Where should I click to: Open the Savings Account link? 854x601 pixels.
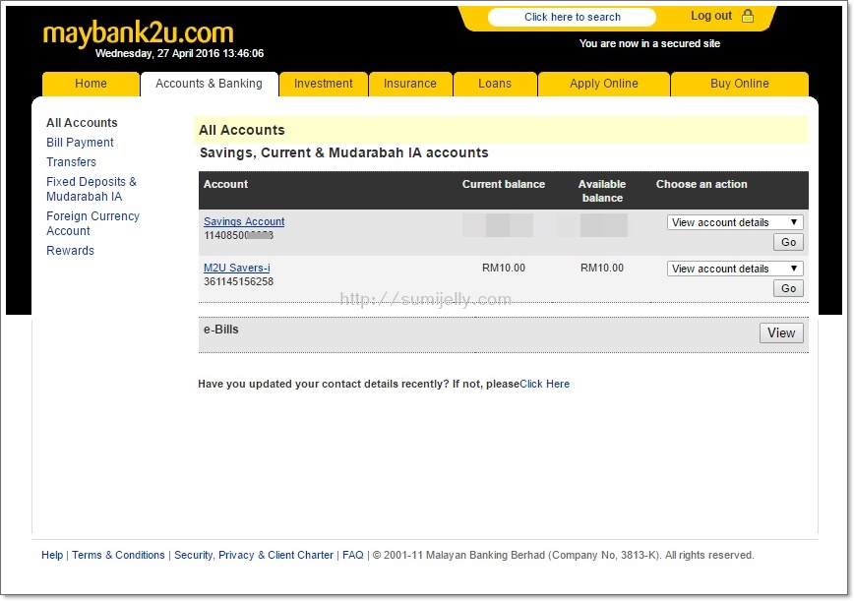point(244,221)
